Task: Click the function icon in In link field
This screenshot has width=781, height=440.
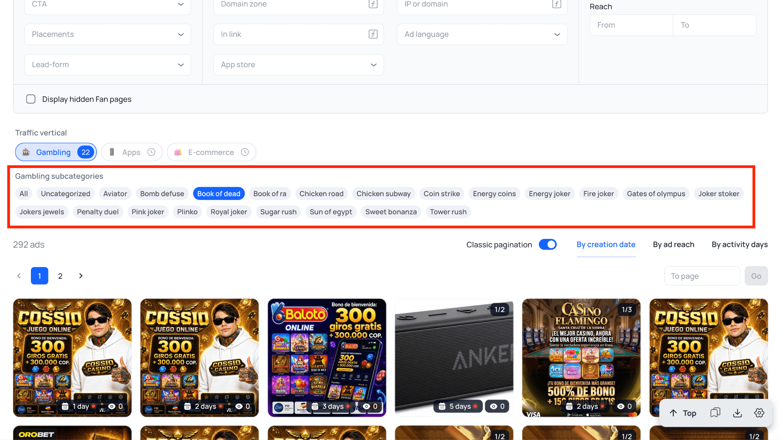Action: [373, 34]
